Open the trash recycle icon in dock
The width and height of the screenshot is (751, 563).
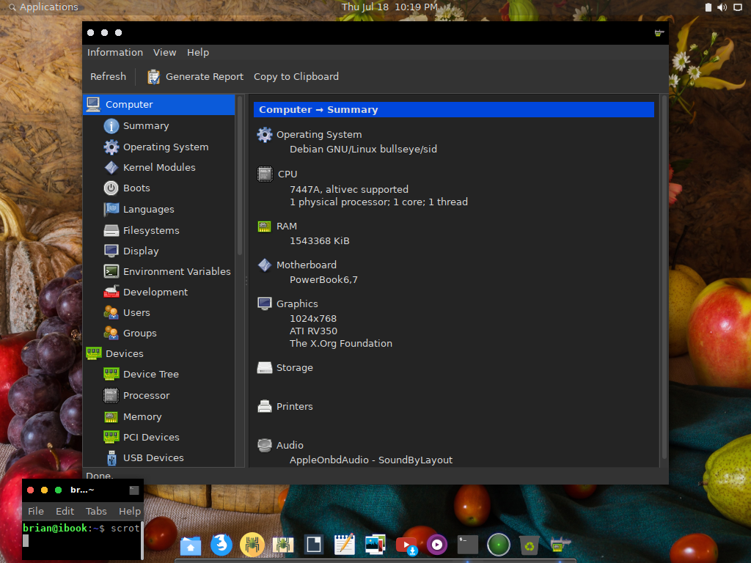530,545
